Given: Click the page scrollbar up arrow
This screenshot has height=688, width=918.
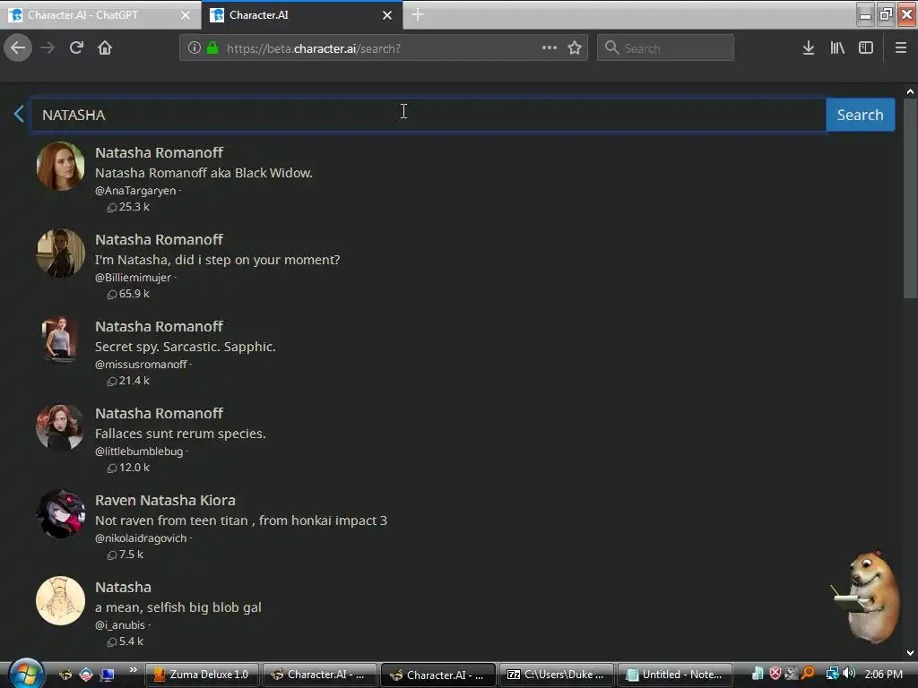Looking at the screenshot, I should [x=910, y=92].
